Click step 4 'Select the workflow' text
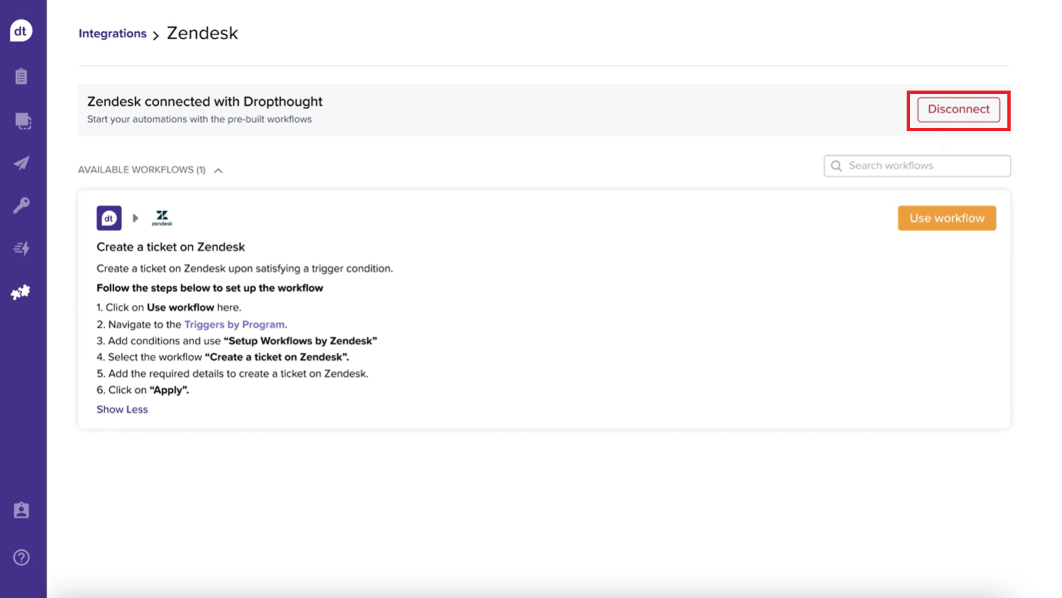 click(x=223, y=357)
